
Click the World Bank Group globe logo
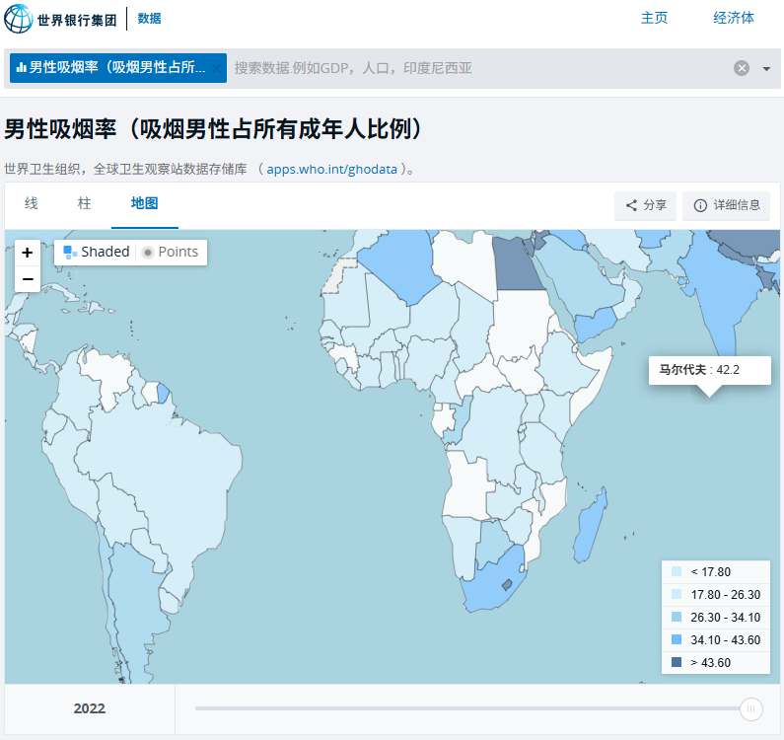click(x=18, y=19)
